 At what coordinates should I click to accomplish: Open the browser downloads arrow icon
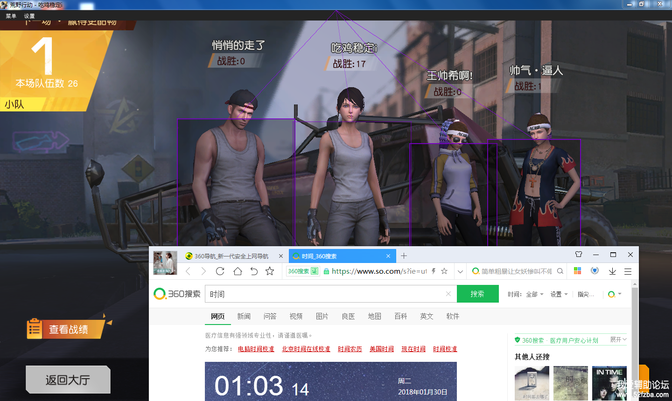(x=612, y=271)
